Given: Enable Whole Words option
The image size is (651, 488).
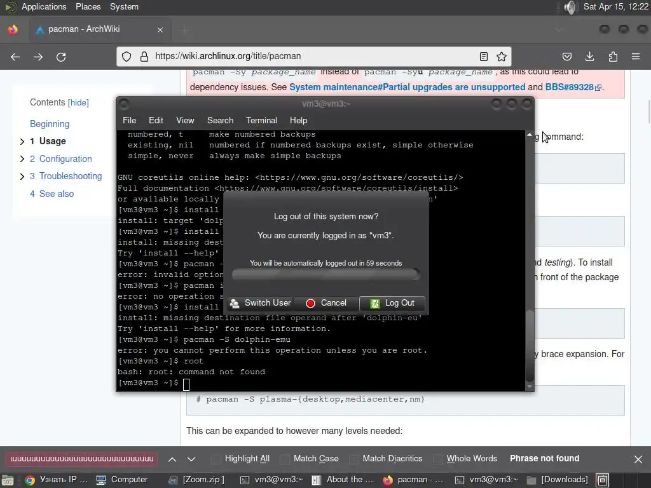Looking at the screenshot, I should [465, 459].
